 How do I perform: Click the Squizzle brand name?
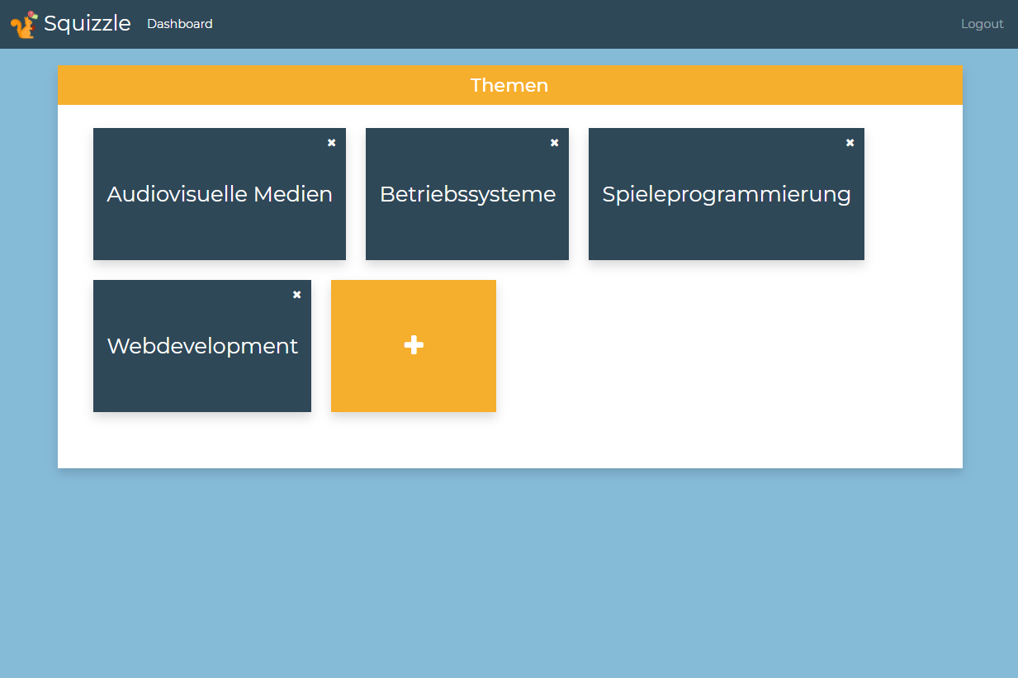point(88,24)
